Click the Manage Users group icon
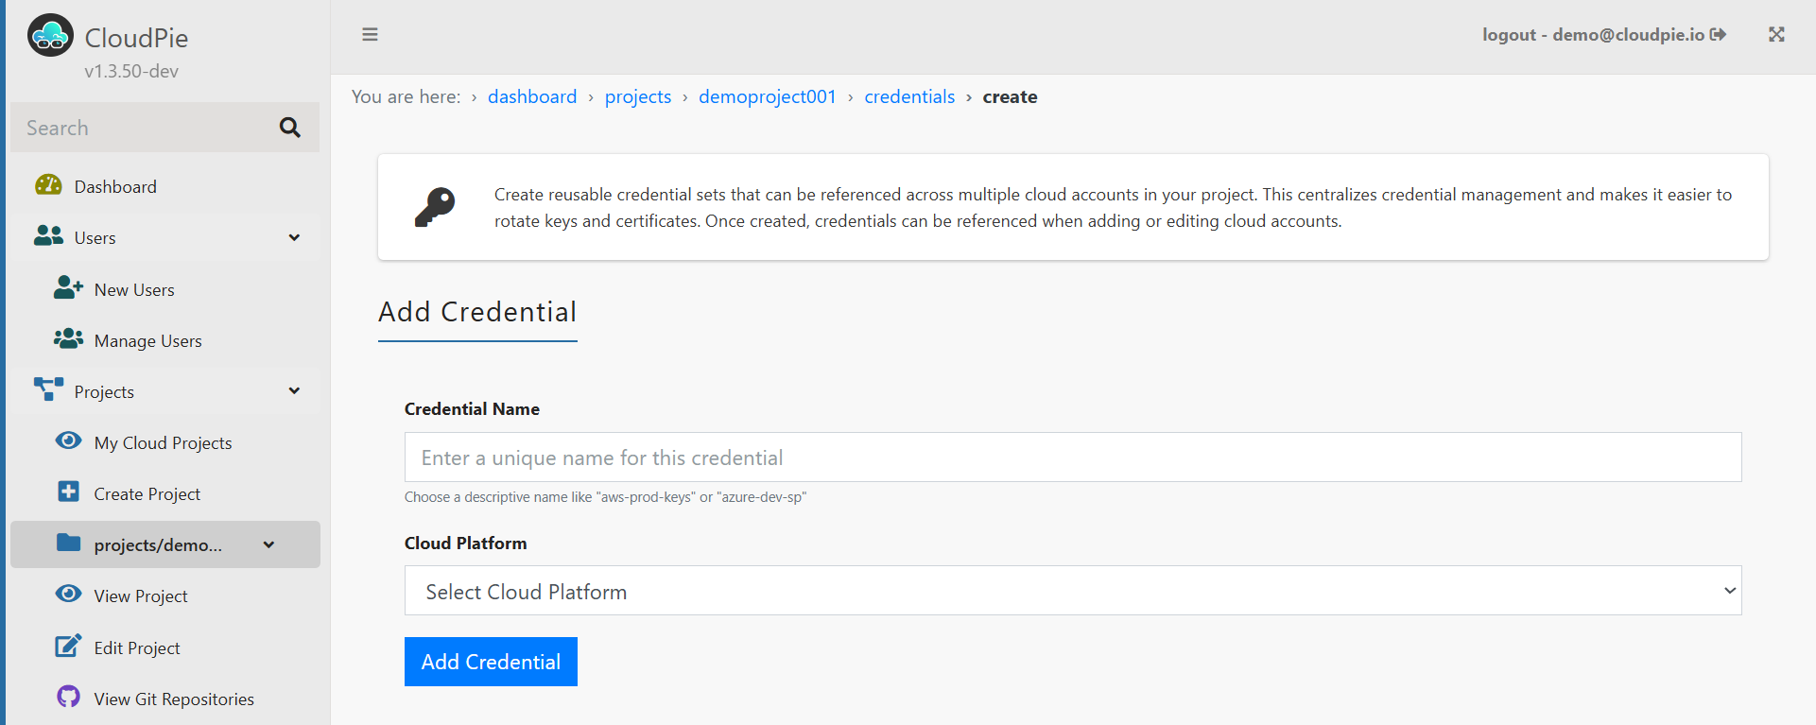Image resolution: width=1816 pixels, height=725 pixels. (x=68, y=338)
